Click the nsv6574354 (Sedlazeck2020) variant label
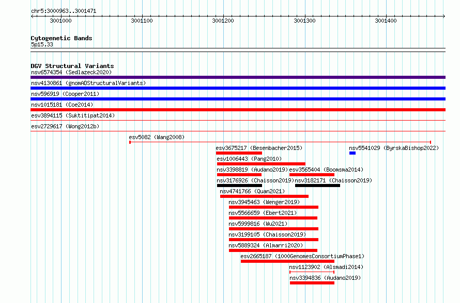460x303 pixels. [71, 72]
